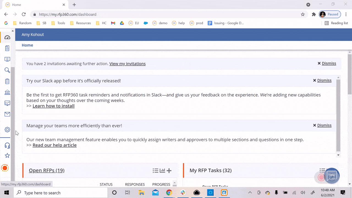Screen dimensions: 352x198
Task: Go back to previous page
Action: point(6,14)
